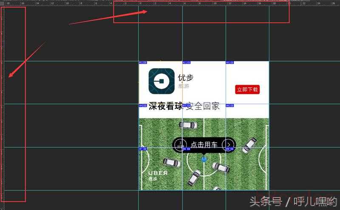
Task: Click the 安全回家 headline text
Action: (x=203, y=106)
